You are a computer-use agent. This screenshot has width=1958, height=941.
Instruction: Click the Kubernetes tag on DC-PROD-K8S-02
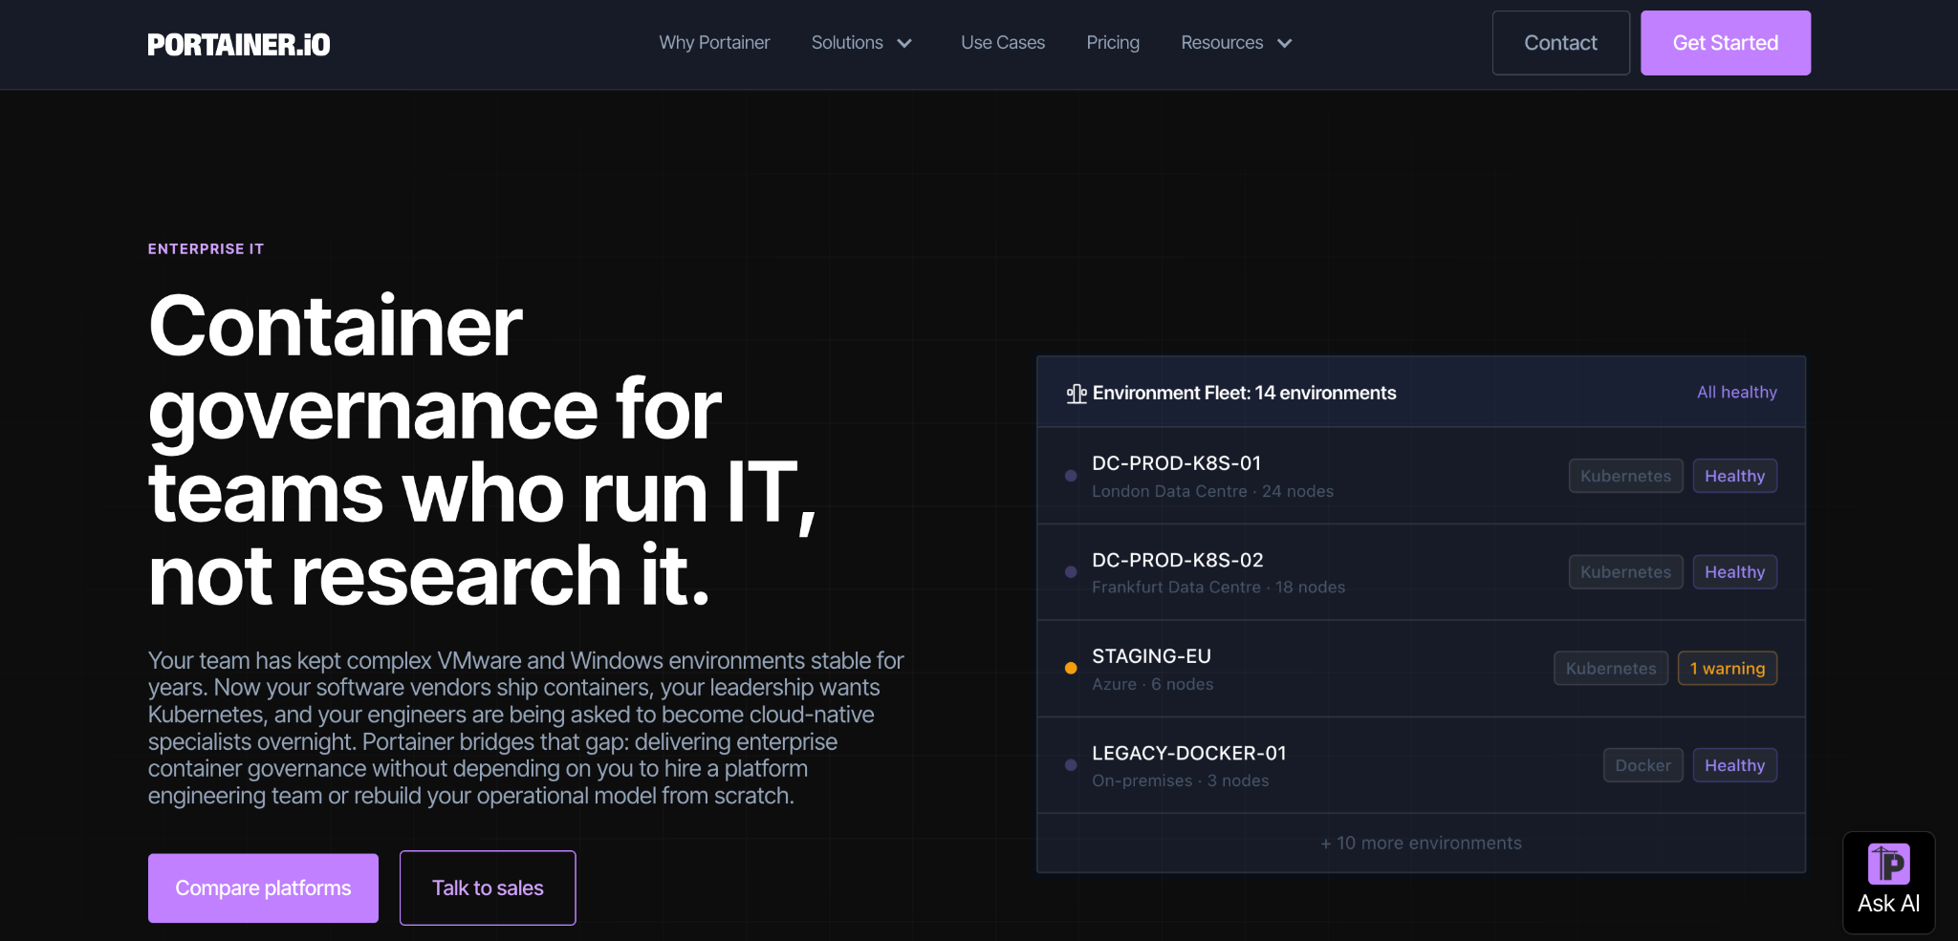[1625, 572]
